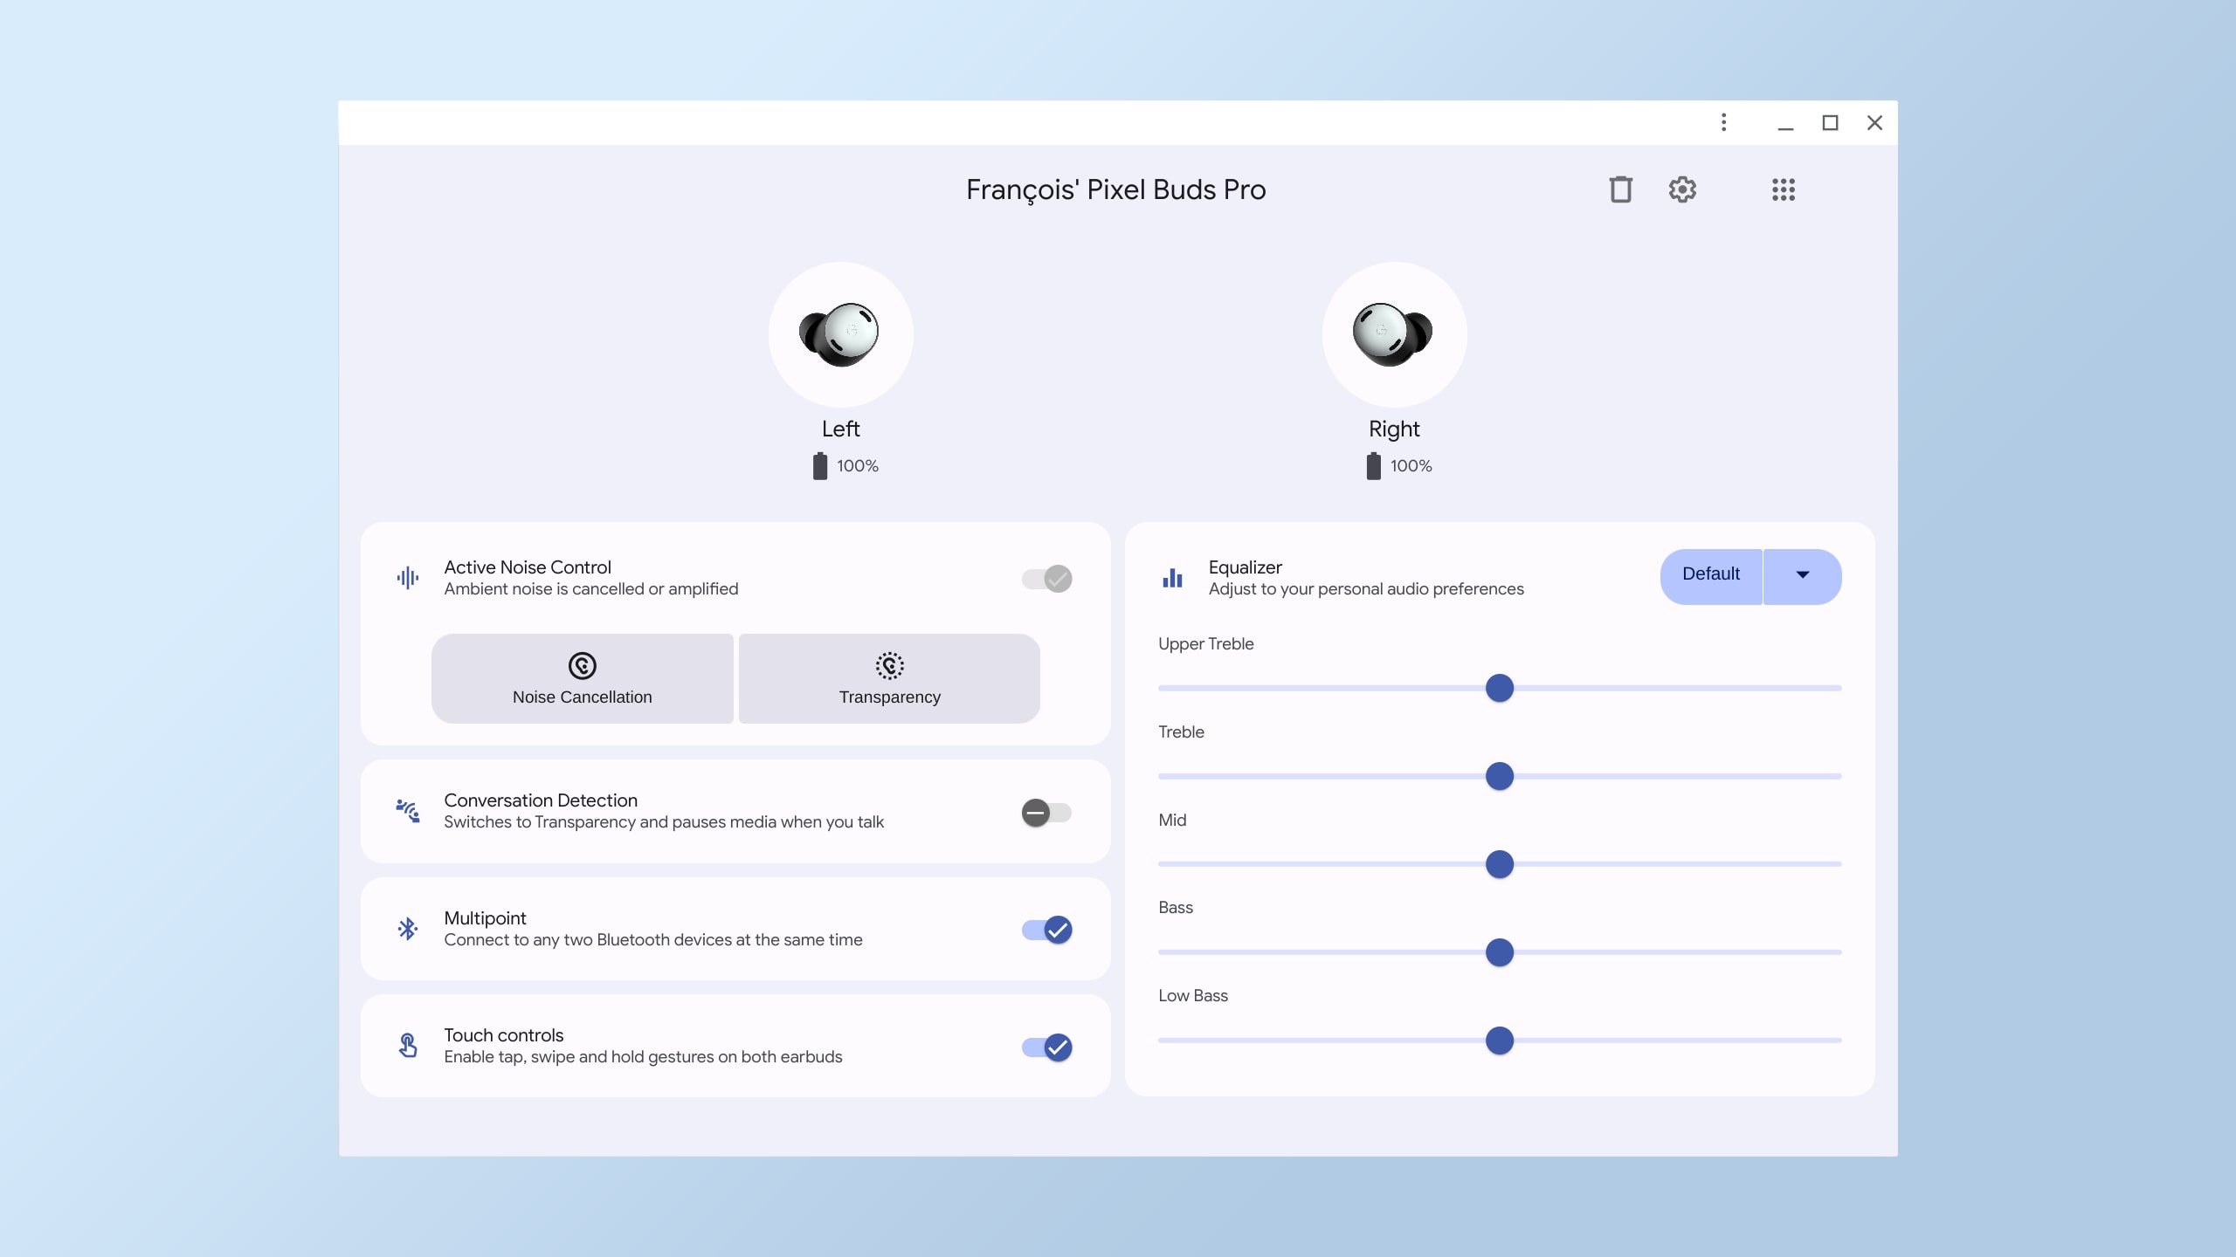2236x1257 pixels.
Task: Click the Conversation Detection icon
Action: pyautogui.click(x=407, y=810)
